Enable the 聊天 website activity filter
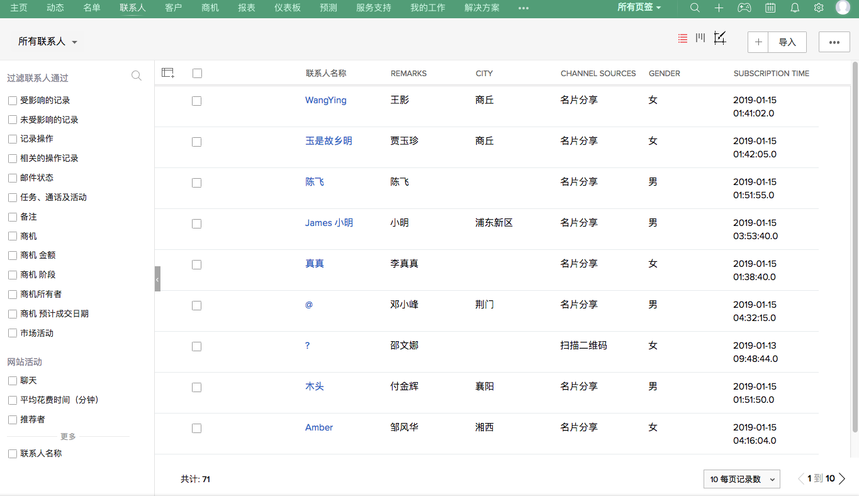 click(x=11, y=380)
